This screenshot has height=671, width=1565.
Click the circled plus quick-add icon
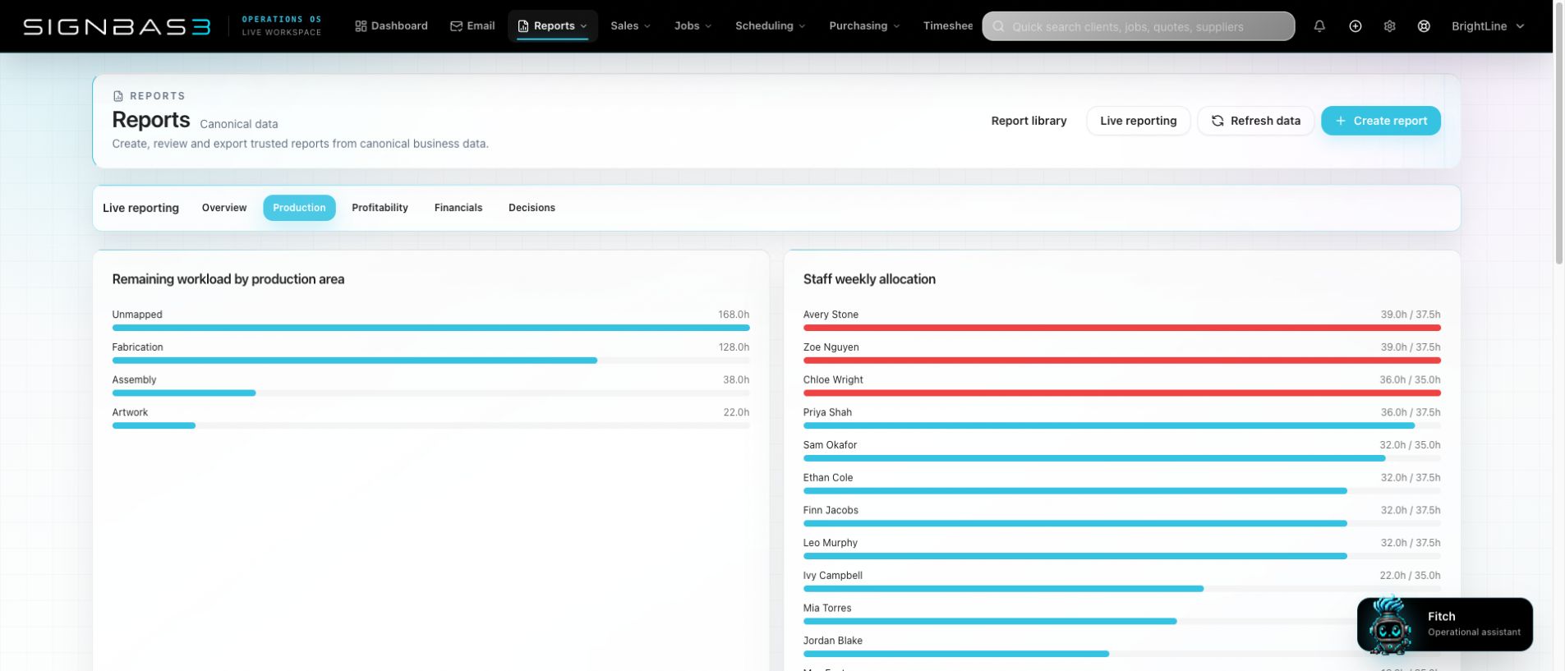pos(1356,26)
